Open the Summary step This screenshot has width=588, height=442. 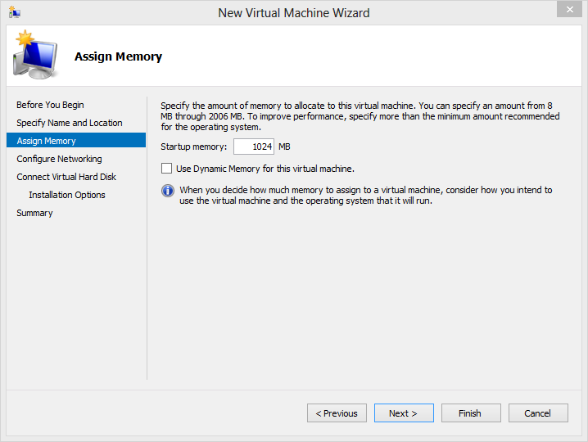pyautogui.click(x=34, y=213)
